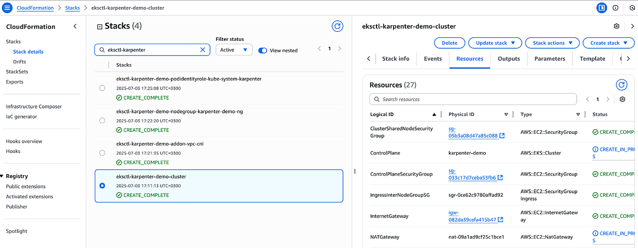The width and height of the screenshot is (638, 248).
Task: Go to previous Stacks page
Action: pyautogui.click(x=319, y=48)
